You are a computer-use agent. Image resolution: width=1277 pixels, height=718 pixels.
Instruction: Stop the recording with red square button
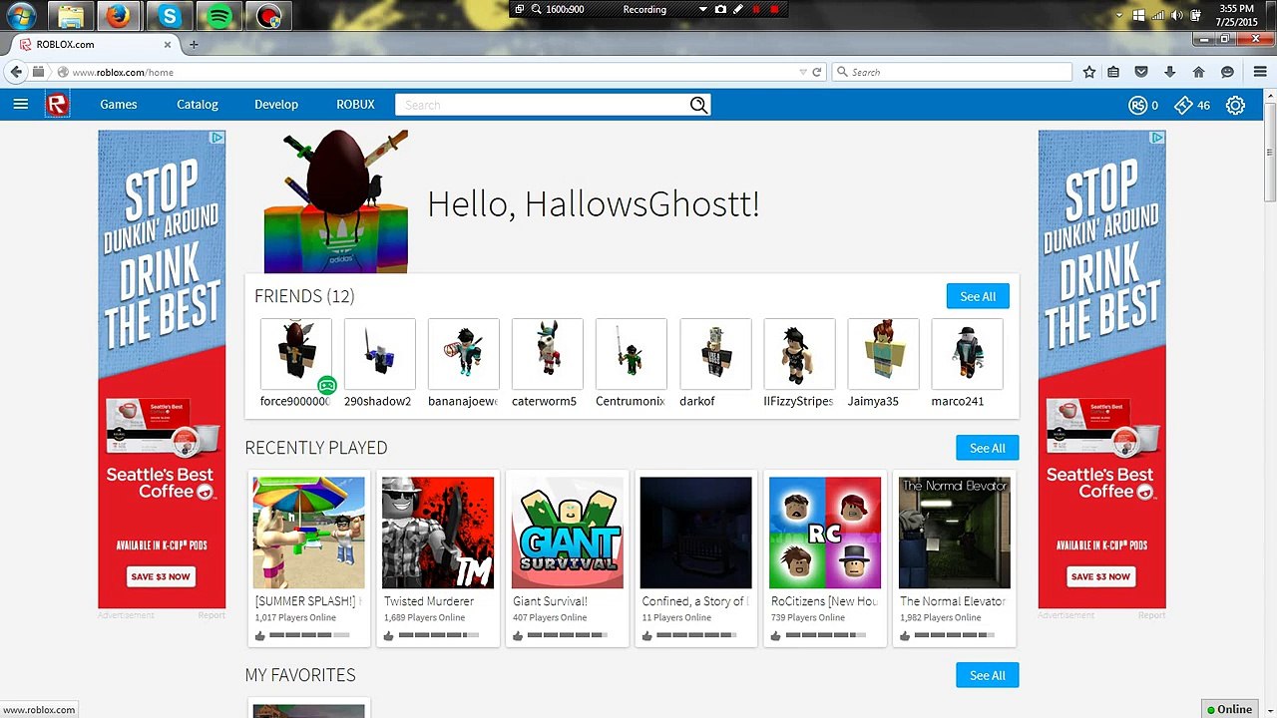pos(774,9)
